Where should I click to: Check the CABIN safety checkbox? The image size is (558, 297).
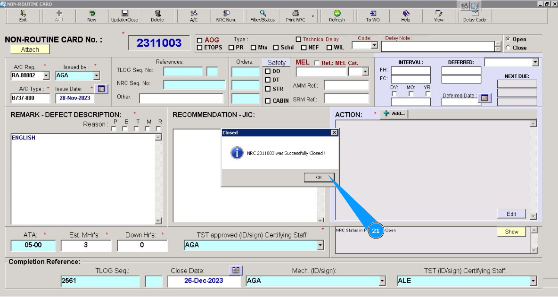[x=268, y=101]
